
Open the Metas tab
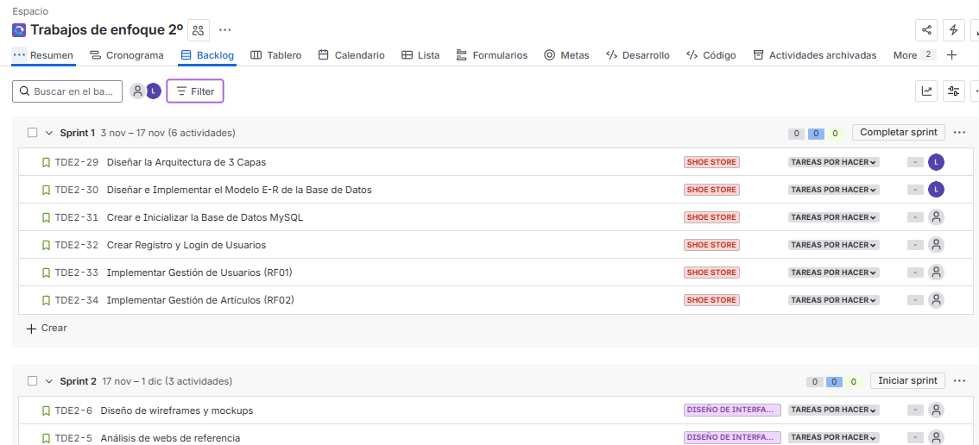point(566,55)
